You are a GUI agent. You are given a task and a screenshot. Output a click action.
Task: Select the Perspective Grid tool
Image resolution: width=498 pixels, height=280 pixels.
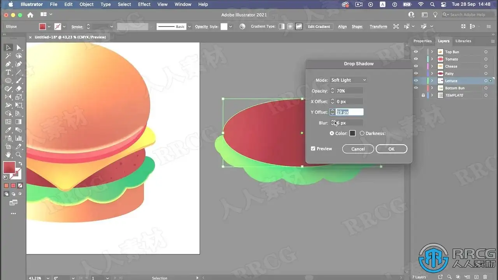point(19,114)
